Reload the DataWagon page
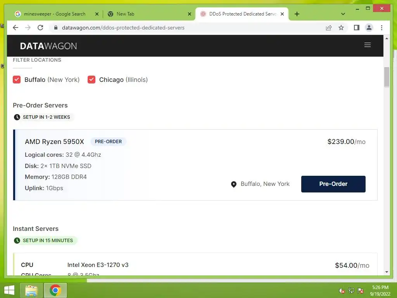This screenshot has width=397, height=298. tap(40, 28)
